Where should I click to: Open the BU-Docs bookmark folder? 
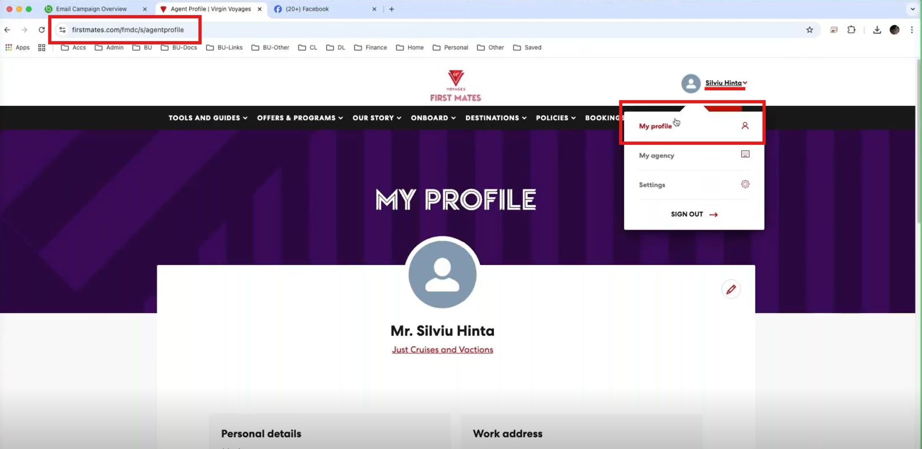(179, 48)
